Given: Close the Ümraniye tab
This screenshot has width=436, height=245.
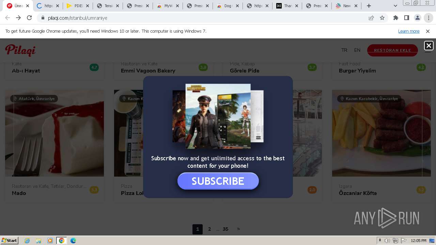Looking at the screenshot, I should pos(28,6).
